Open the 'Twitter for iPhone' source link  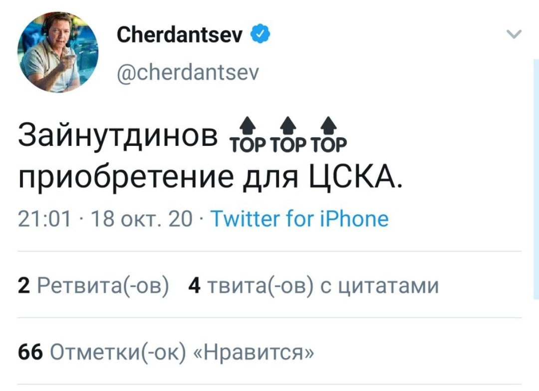[x=299, y=219]
